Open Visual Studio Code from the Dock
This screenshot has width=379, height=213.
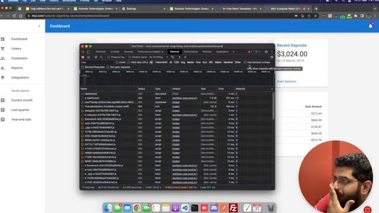coord(185,208)
